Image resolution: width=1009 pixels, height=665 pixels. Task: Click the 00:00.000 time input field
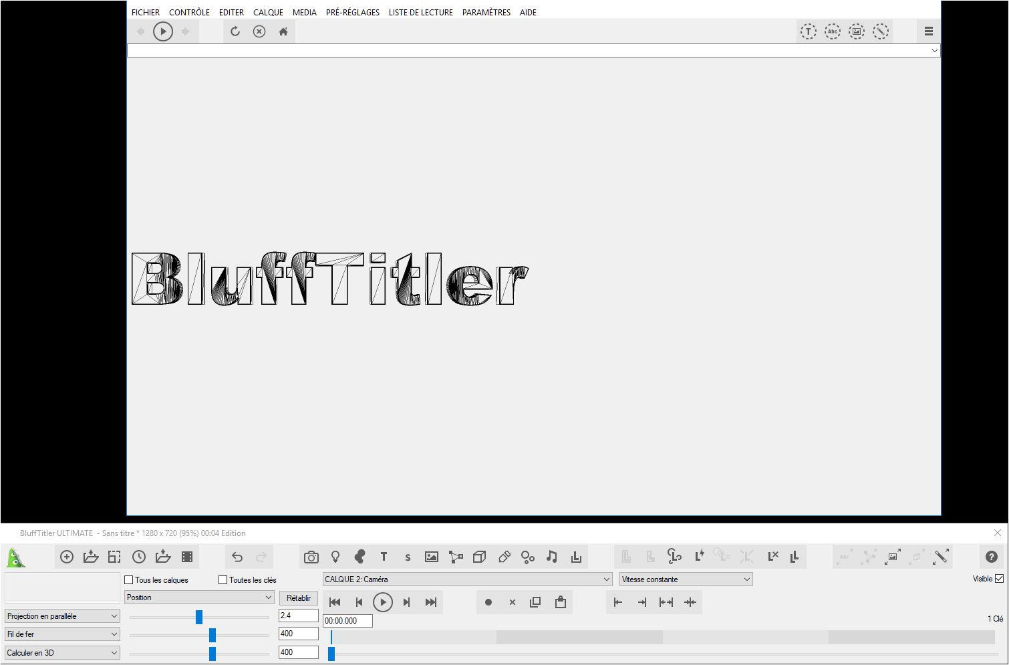[x=347, y=621]
